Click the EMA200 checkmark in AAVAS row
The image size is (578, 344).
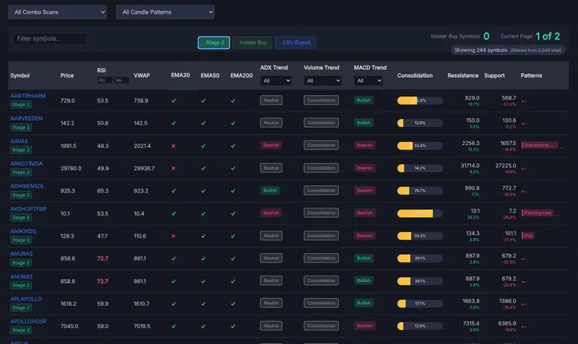click(x=233, y=146)
